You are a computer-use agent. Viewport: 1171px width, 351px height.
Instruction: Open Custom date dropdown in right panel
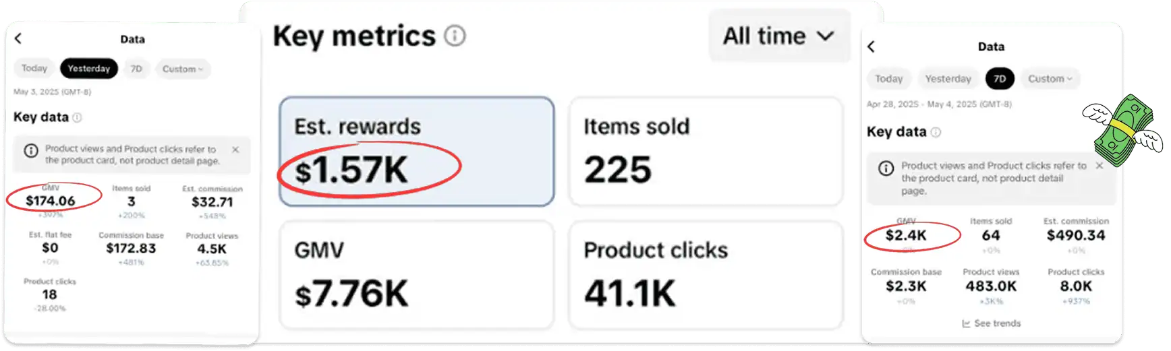click(1050, 79)
